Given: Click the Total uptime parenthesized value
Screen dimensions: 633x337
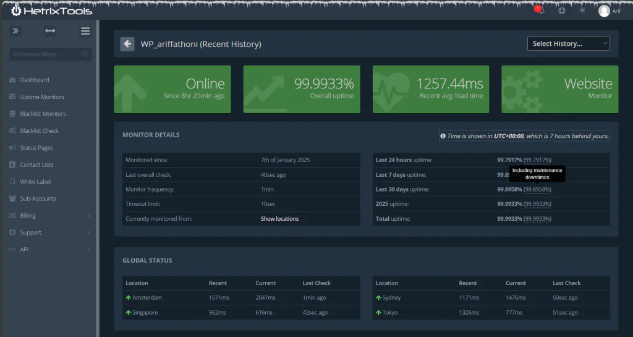Looking at the screenshot, I should coord(537,219).
